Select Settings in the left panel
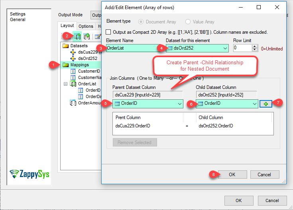293x210 pixels. [18, 14]
